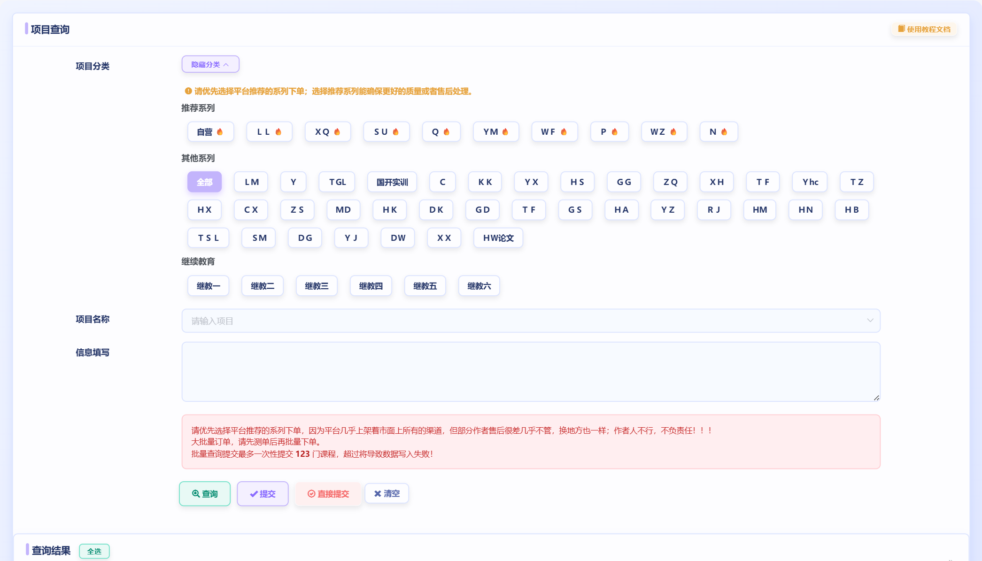Toggle the 全部 category selection
Viewport: 982px width, 561px height.
pyautogui.click(x=204, y=182)
